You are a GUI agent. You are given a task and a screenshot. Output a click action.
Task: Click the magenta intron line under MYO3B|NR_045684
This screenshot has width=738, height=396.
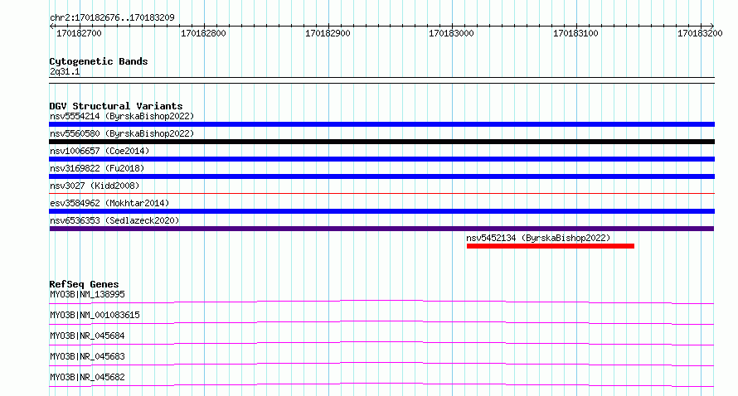tap(381, 342)
